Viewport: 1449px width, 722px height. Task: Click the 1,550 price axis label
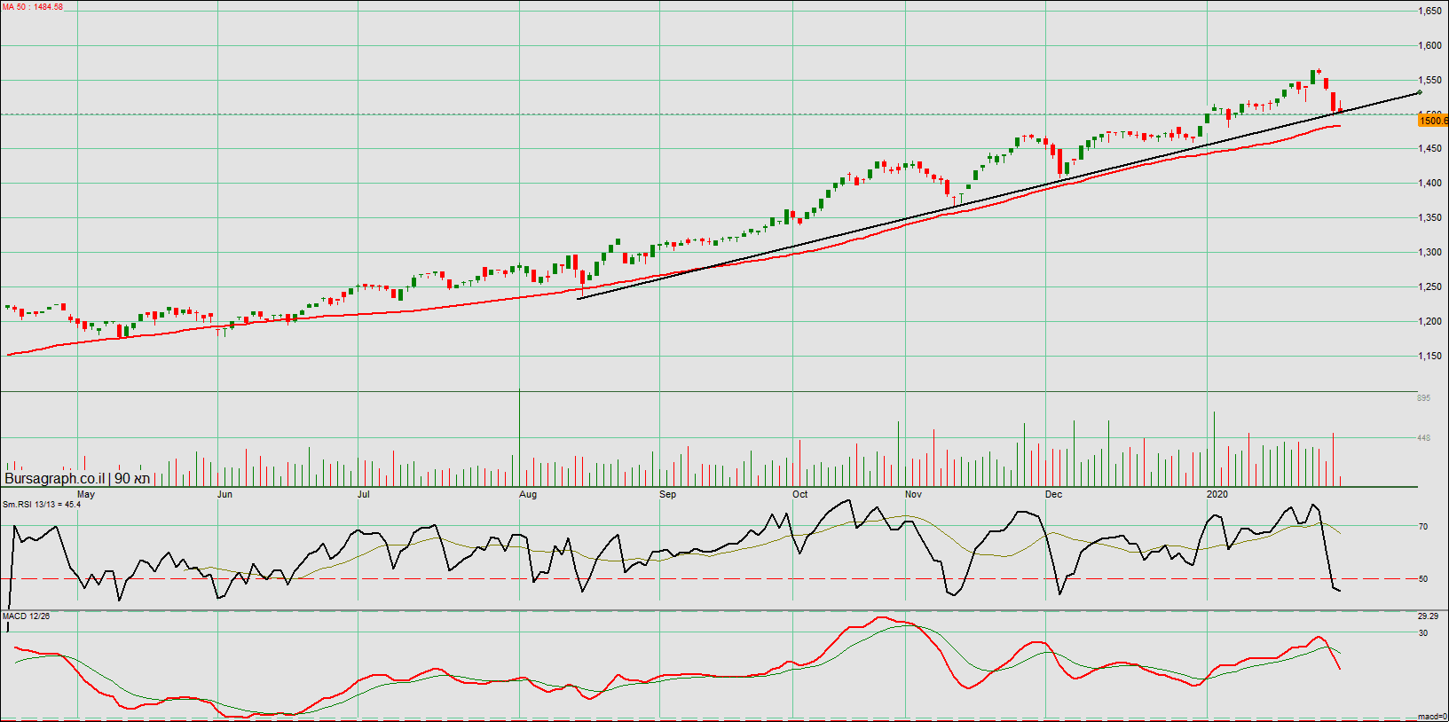1429,81
